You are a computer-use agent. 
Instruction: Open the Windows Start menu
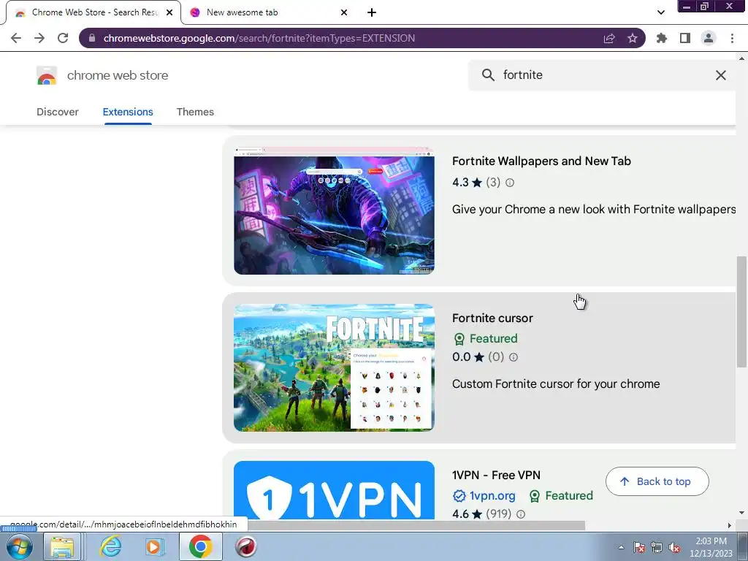click(19, 546)
